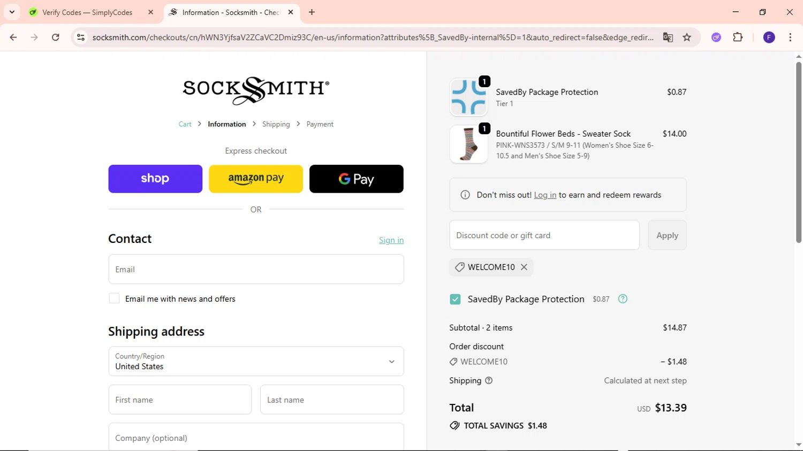Go back to Cart breadcrumb

point(185,124)
